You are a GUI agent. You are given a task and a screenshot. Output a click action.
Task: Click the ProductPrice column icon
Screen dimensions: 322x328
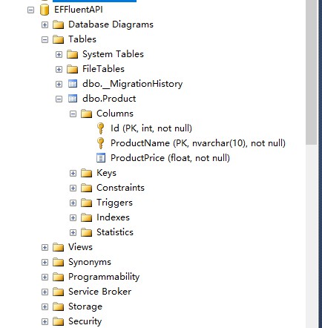[101, 158]
